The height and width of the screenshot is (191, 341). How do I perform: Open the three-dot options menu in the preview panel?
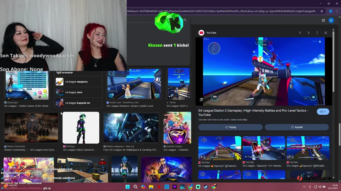317,33
